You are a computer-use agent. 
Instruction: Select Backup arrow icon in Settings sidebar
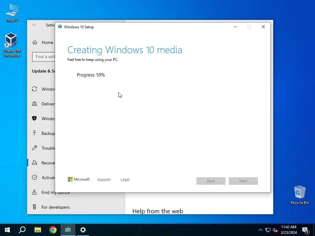[x=34, y=133]
